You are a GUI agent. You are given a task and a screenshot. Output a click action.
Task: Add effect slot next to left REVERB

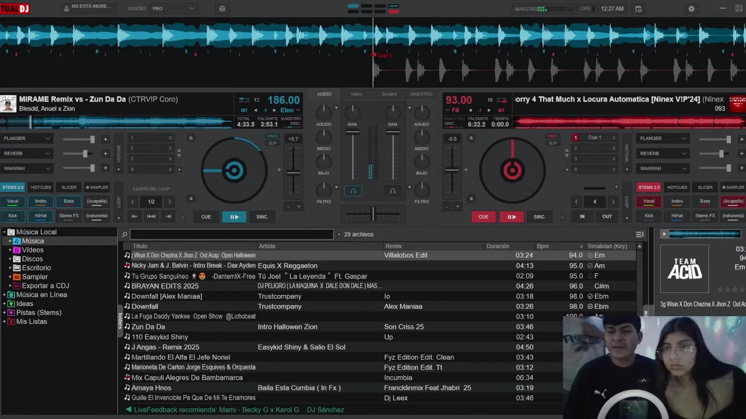(x=105, y=154)
